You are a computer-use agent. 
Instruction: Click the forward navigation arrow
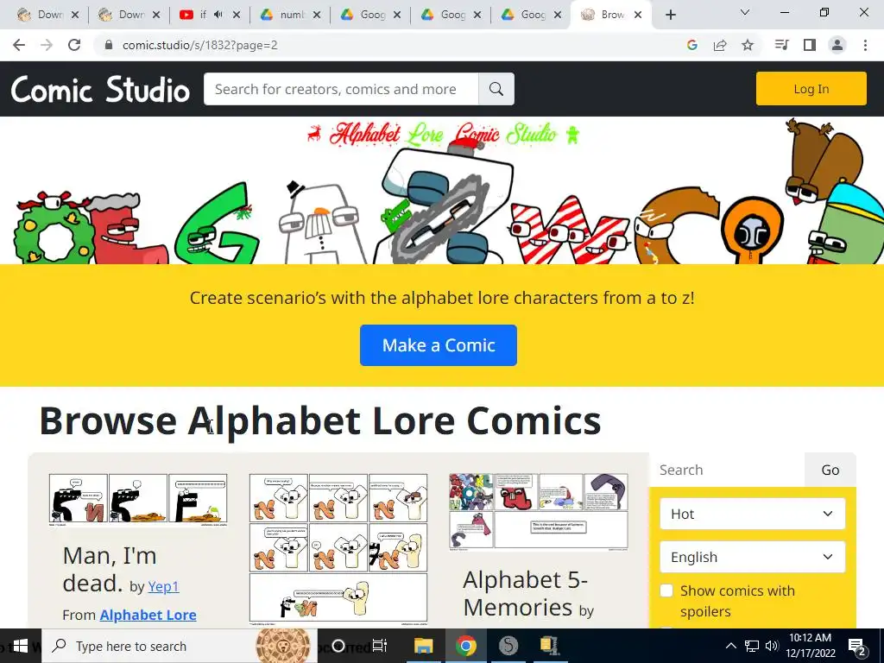click(x=47, y=45)
